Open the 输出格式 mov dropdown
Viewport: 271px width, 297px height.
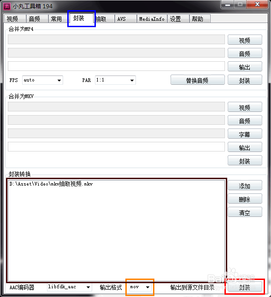(140, 287)
